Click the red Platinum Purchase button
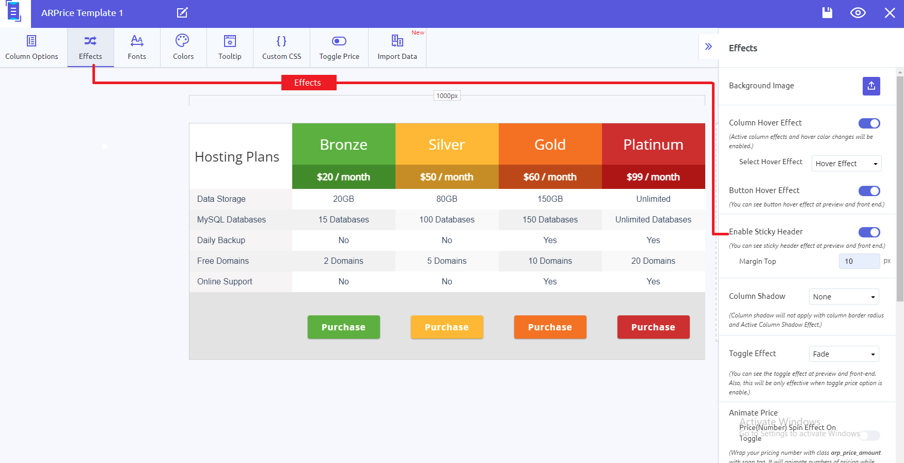904x463 pixels. pyautogui.click(x=654, y=327)
